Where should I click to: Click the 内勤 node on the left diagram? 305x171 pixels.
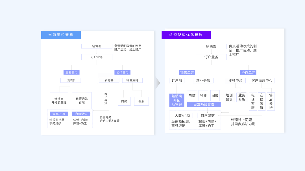click(x=124, y=101)
